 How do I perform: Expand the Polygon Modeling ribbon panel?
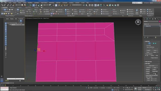click(x=10, y=16)
